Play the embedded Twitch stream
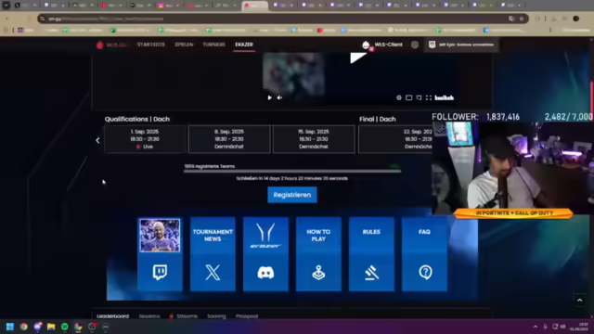594x334 pixels. click(x=269, y=97)
